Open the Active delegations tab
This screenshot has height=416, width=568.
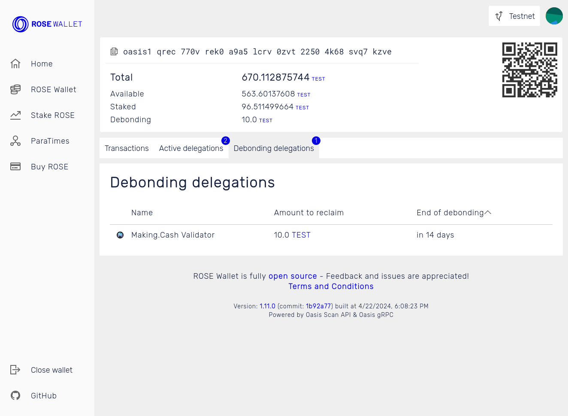click(x=191, y=148)
